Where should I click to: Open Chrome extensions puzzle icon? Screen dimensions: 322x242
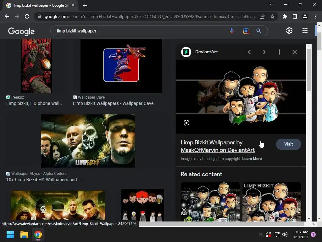285,16
